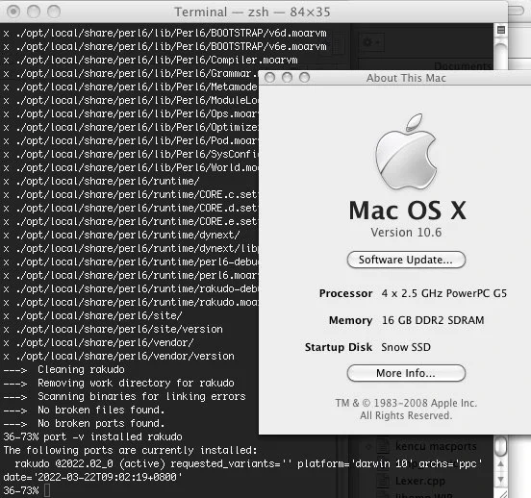Click the Cleaning rakudo line
Viewport: 531px width, 498px height.
pyautogui.click(x=64, y=369)
